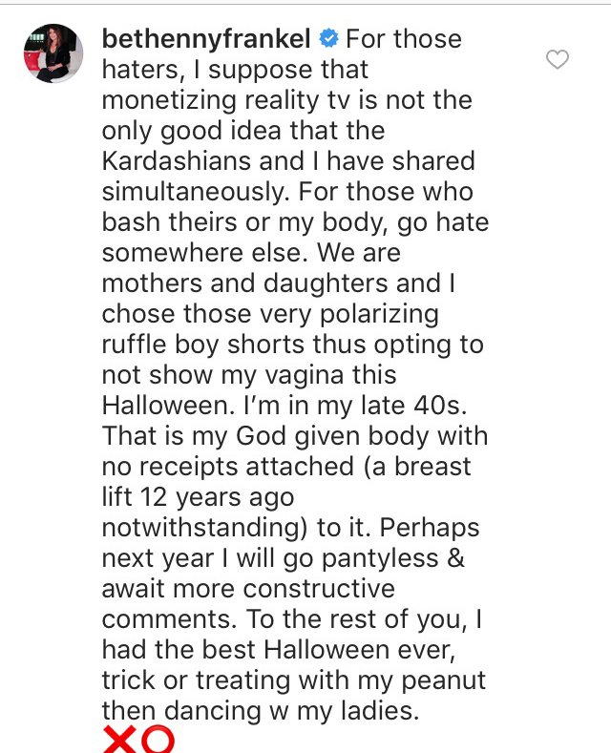This screenshot has height=753, width=611.
Task: Open the bethennyfrankel username link
Action: [206, 39]
